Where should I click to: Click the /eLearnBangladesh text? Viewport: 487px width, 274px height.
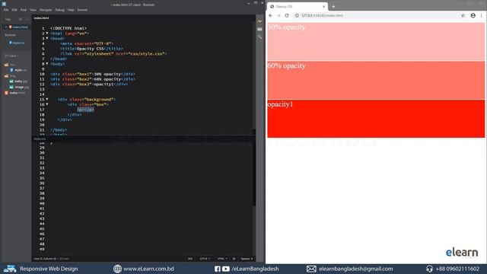[255, 269]
